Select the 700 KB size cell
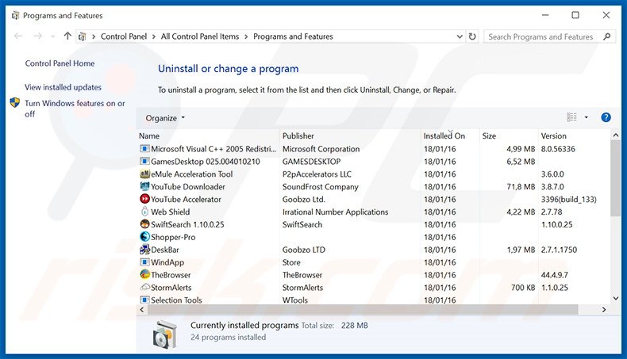 click(523, 288)
